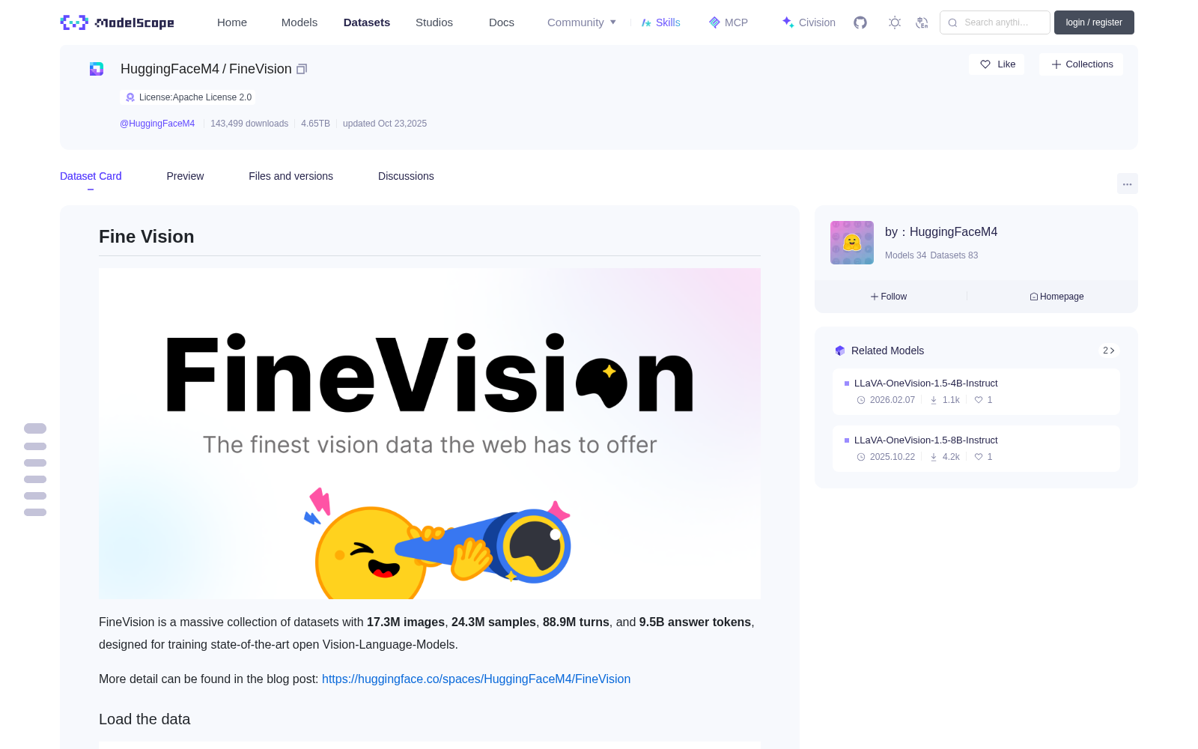1198x749 pixels.
Task: Click the dataset avatar icon beside HuggingFaceM4
Action: (97, 69)
